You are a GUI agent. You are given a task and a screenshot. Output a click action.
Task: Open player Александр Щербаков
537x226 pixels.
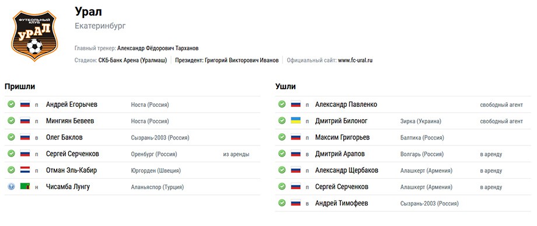coord(347,171)
